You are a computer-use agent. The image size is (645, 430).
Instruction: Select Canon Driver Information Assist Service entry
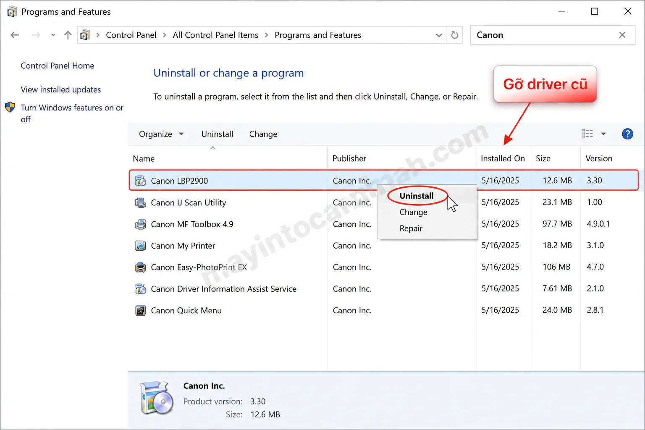click(x=223, y=289)
